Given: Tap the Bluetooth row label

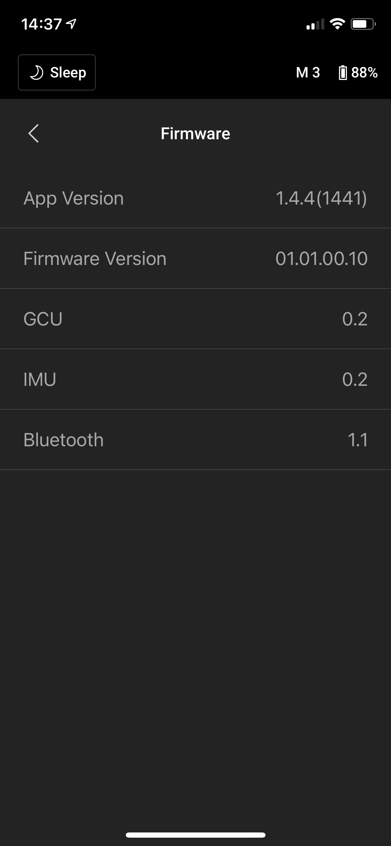Looking at the screenshot, I should pos(64,440).
